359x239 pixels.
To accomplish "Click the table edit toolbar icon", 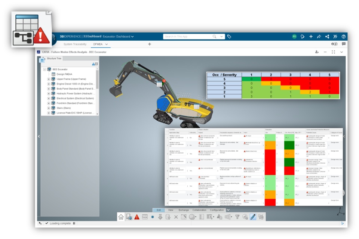I will point(184,217).
